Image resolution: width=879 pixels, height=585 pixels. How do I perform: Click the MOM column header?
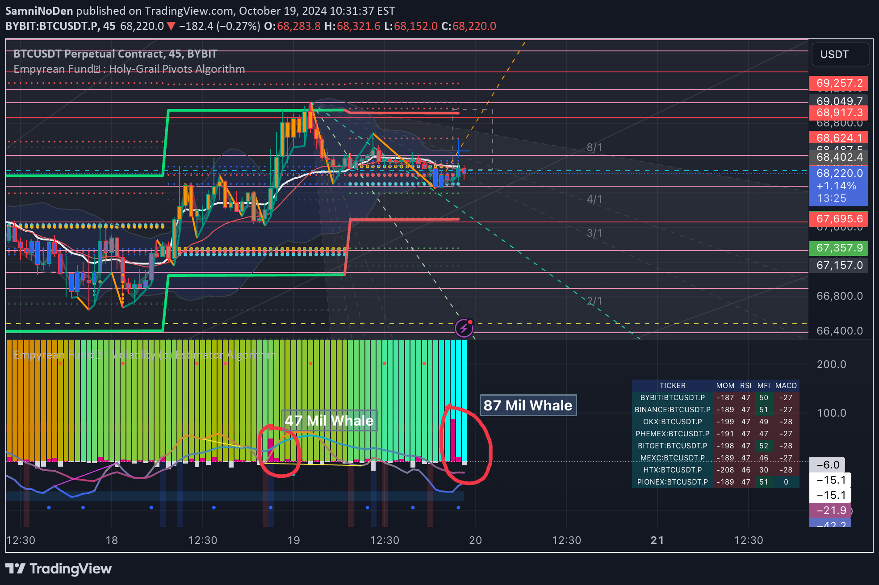[x=725, y=385]
